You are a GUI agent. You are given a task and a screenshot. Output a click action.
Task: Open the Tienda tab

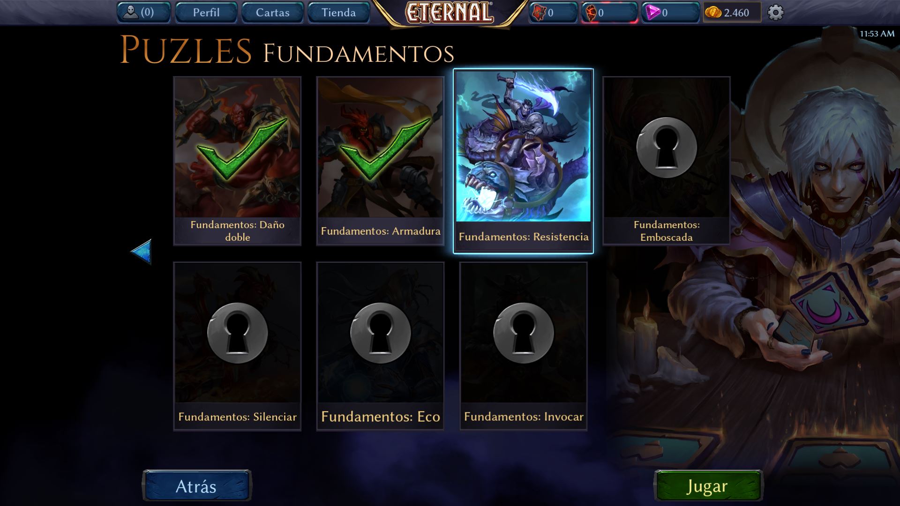338,13
